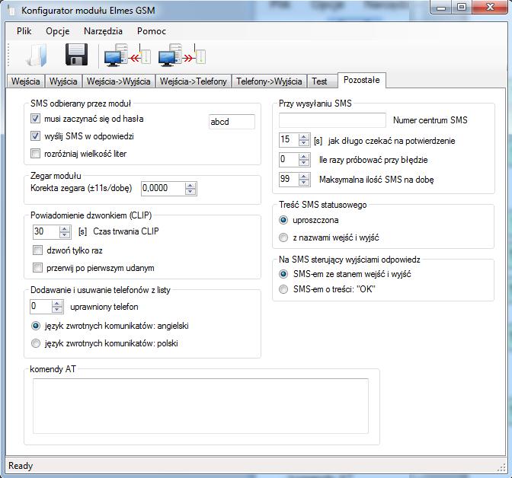Viewport: 512px width, 478px height.
Task: Click the CLIP duration field showing 30
Action: (x=46, y=231)
